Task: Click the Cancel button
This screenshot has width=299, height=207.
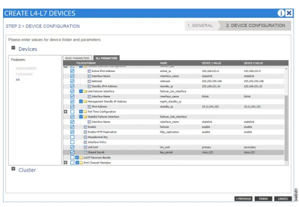Action: [283, 198]
